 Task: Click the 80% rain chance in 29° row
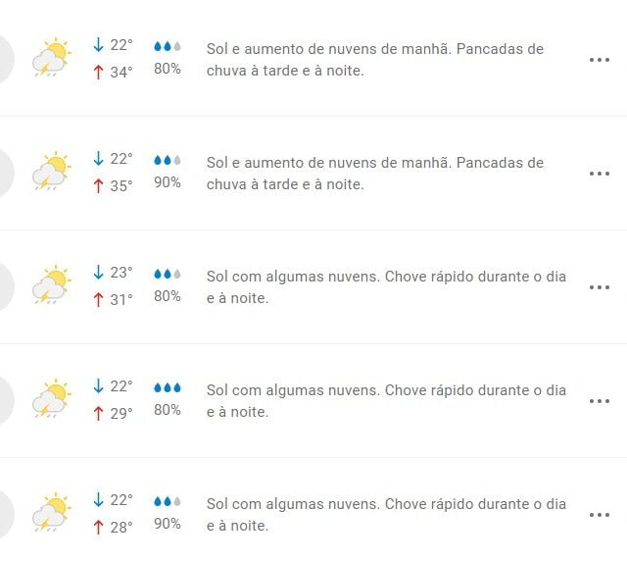click(168, 410)
